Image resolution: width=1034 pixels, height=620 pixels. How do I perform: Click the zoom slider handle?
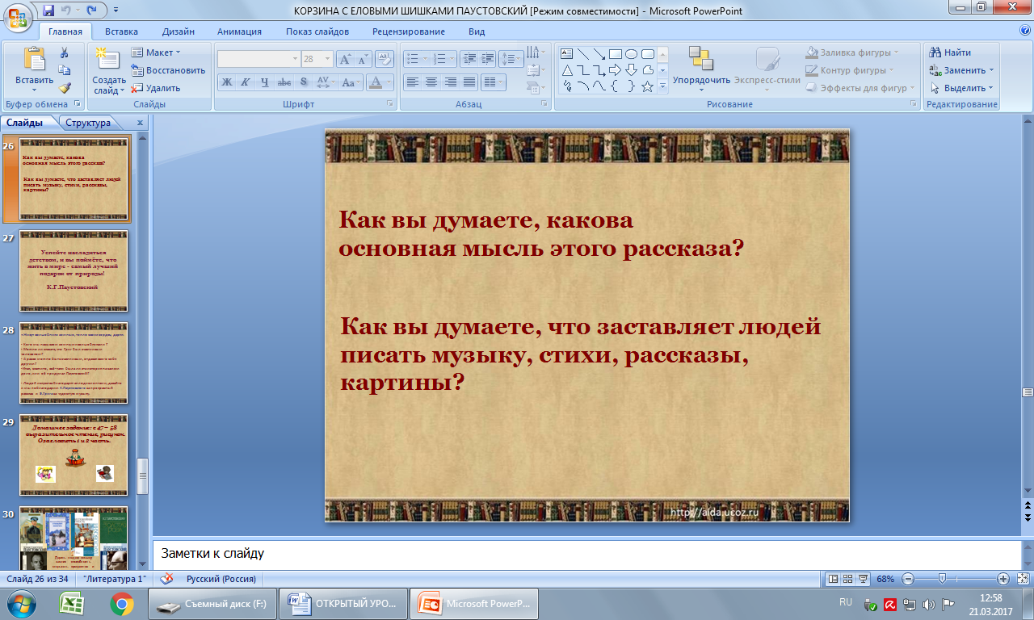[942, 579]
